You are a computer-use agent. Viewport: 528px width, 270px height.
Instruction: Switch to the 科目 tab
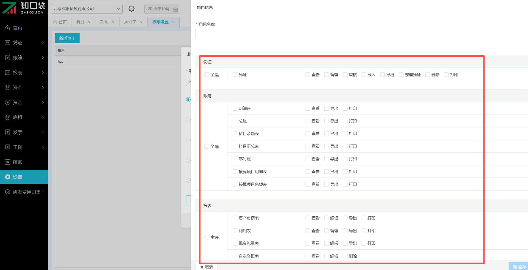tap(80, 22)
